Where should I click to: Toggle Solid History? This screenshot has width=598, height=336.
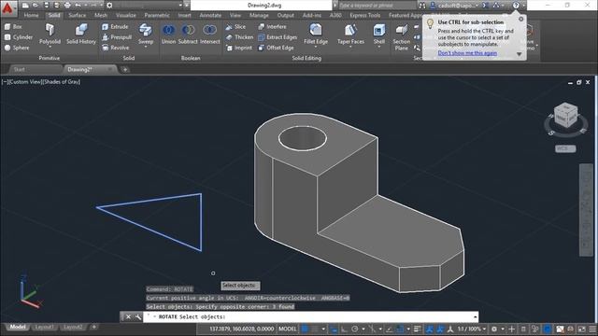coord(81,34)
